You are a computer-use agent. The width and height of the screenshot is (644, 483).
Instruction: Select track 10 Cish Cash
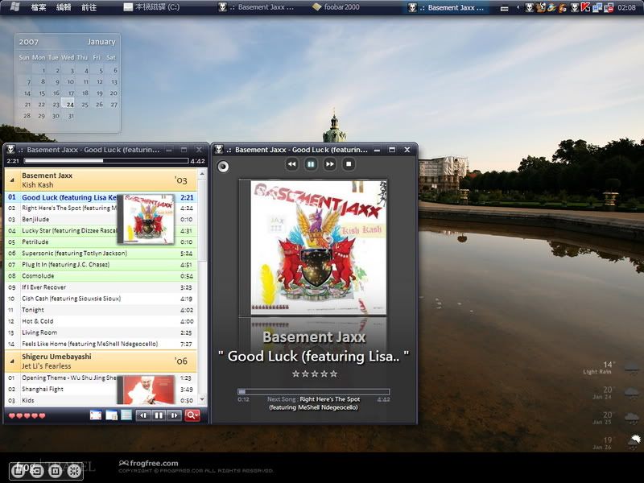point(101,299)
